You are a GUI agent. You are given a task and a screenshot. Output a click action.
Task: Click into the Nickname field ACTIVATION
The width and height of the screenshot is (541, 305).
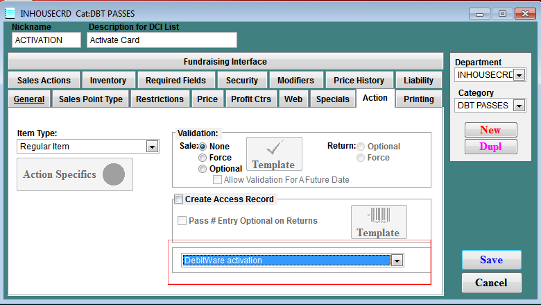point(46,40)
